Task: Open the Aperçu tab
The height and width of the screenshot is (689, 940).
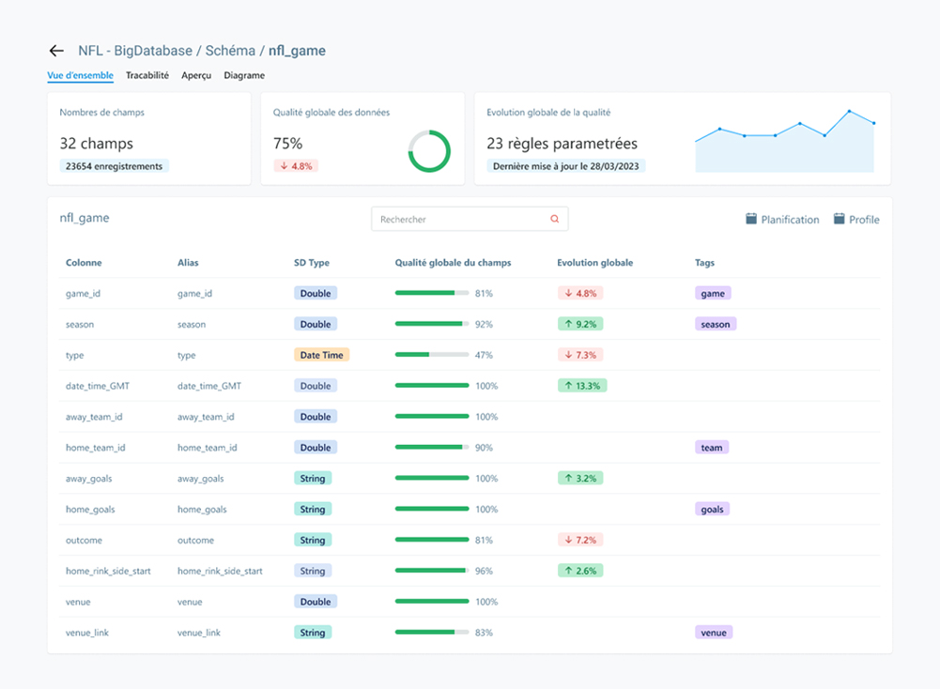Action: coord(196,75)
